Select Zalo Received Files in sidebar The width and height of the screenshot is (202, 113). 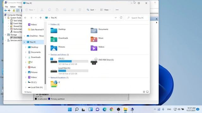36,30
